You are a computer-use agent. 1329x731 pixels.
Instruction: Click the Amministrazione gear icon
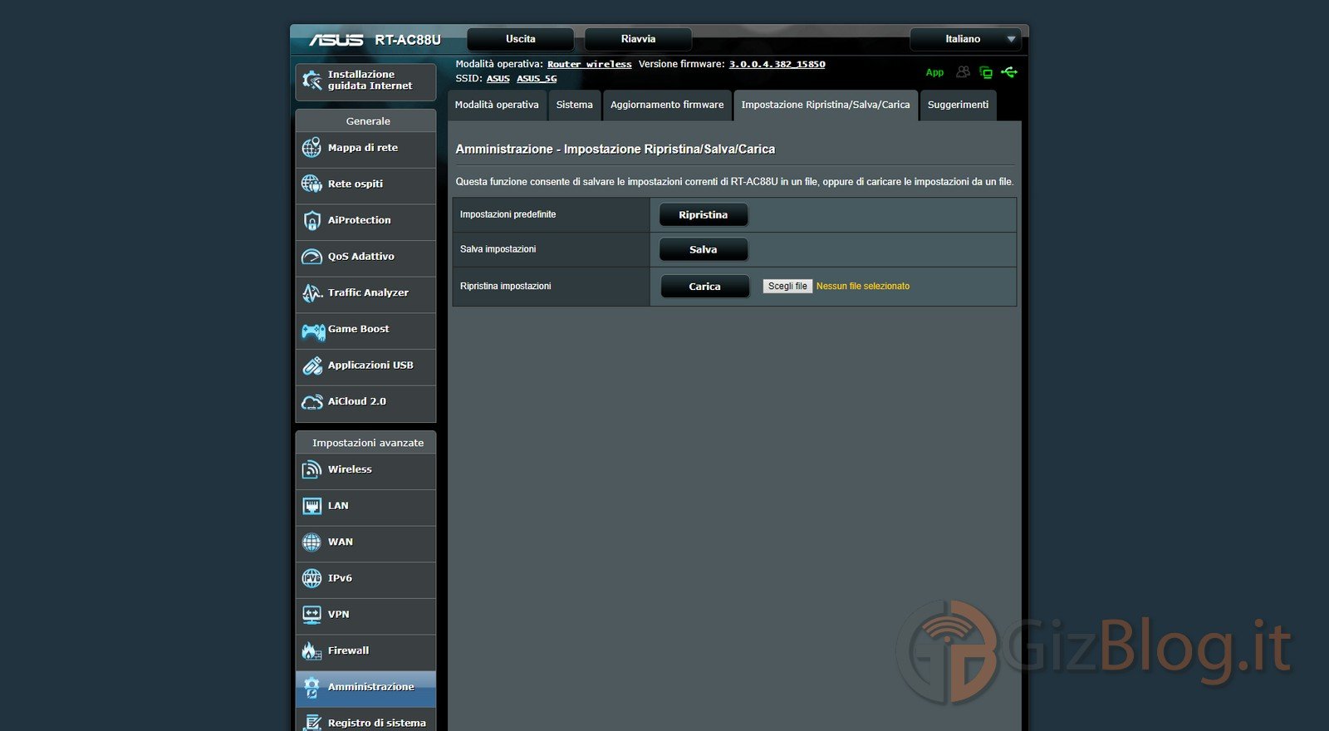click(x=311, y=687)
